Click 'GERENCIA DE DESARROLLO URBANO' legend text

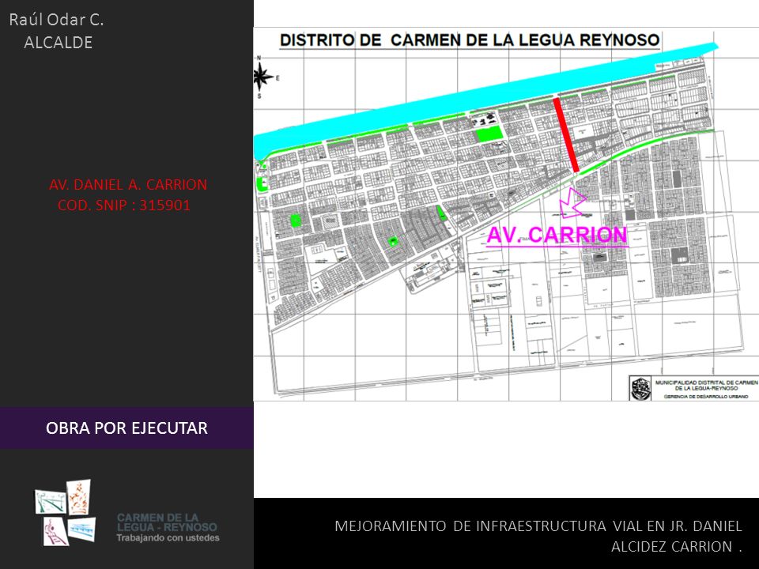tap(706, 396)
